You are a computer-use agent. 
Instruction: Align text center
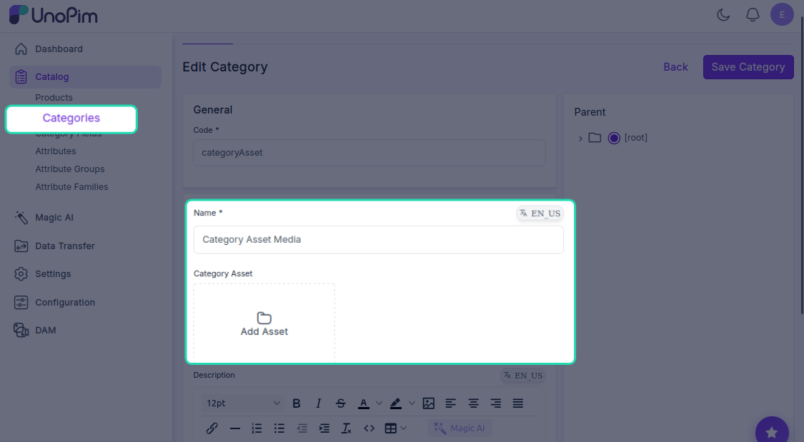click(x=473, y=403)
